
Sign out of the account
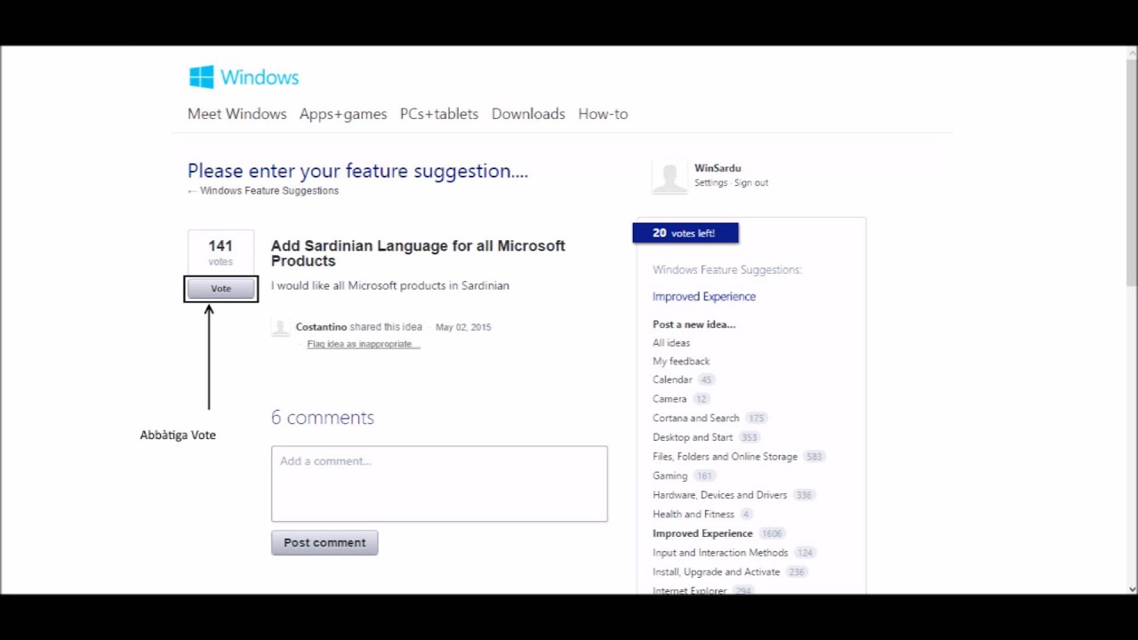coord(751,183)
